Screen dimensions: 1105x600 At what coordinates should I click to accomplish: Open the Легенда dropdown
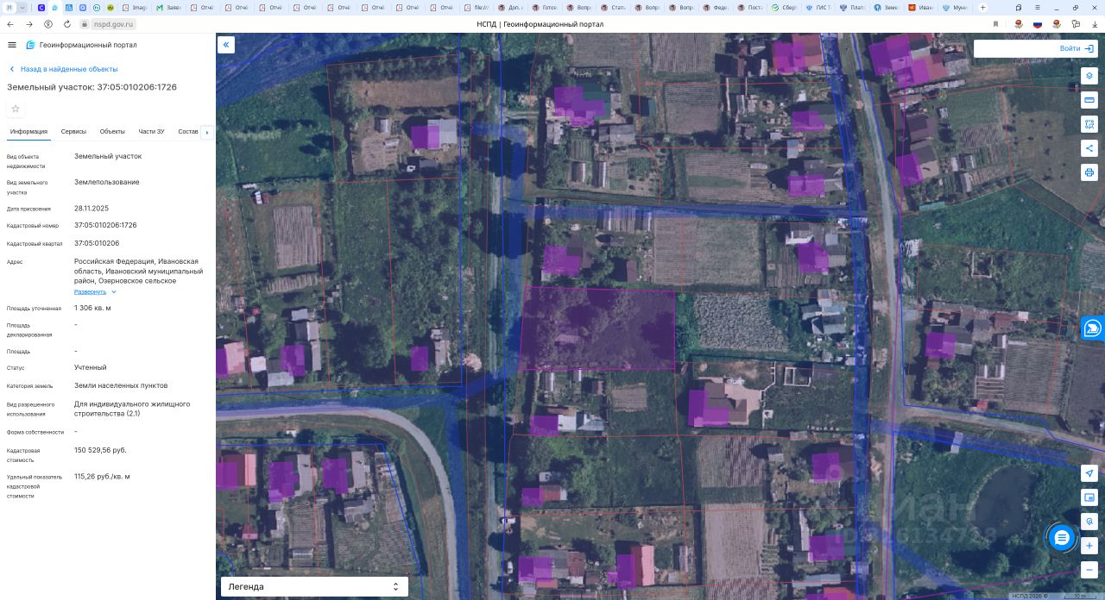[314, 586]
